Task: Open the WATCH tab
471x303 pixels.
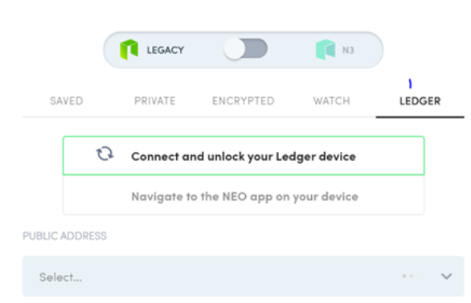Action: 332,101
